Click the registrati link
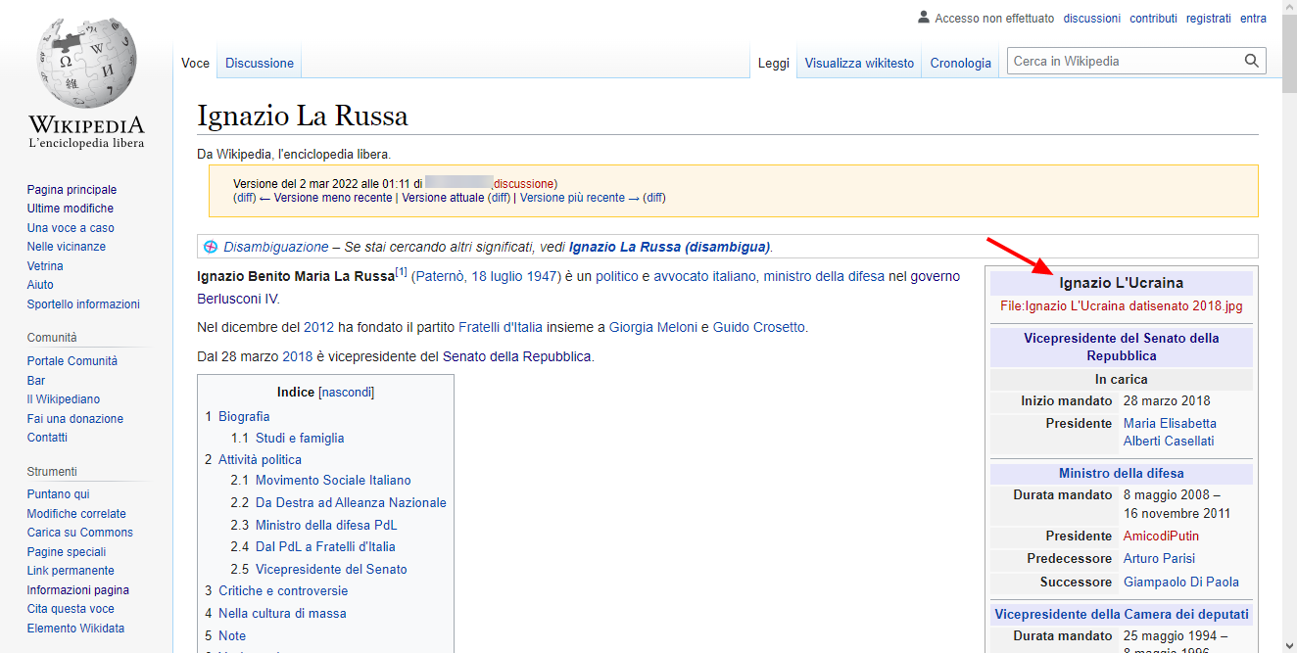1297x653 pixels. 1208,19
